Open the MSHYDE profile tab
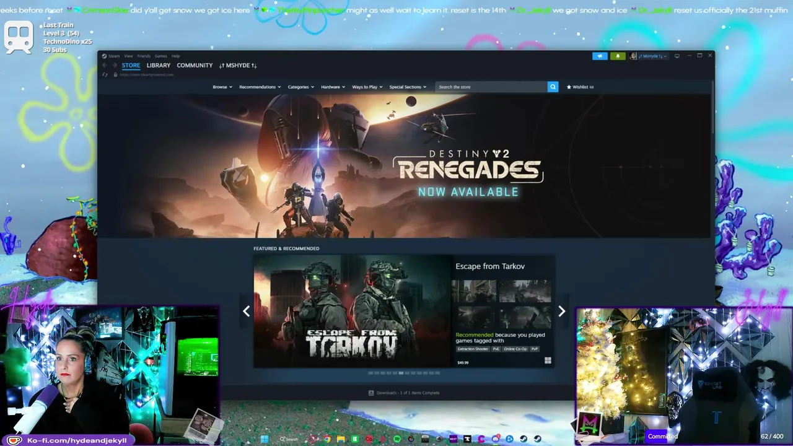Screen dimensions: 793x446 tap(238, 65)
